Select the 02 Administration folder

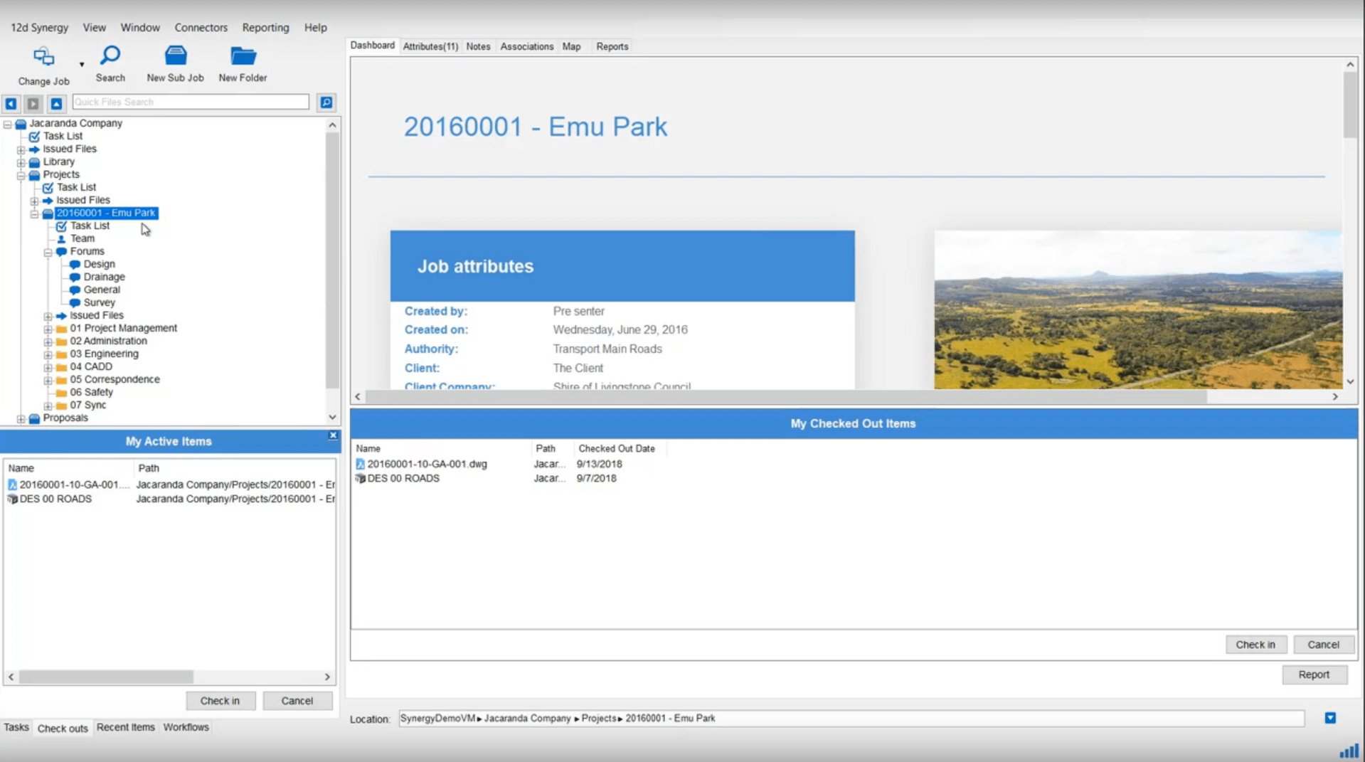click(108, 341)
